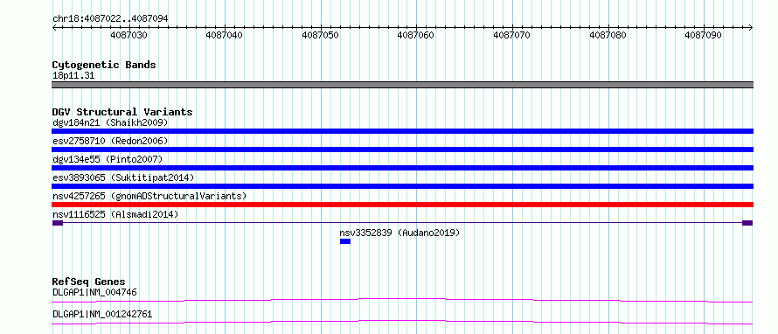
Task: Open the dgv184n21 (Shaikh2009) variant label
Action: [110, 122]
